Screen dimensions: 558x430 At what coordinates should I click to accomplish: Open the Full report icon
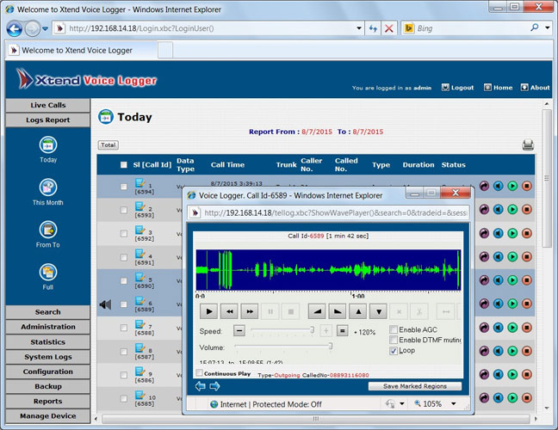48,273
